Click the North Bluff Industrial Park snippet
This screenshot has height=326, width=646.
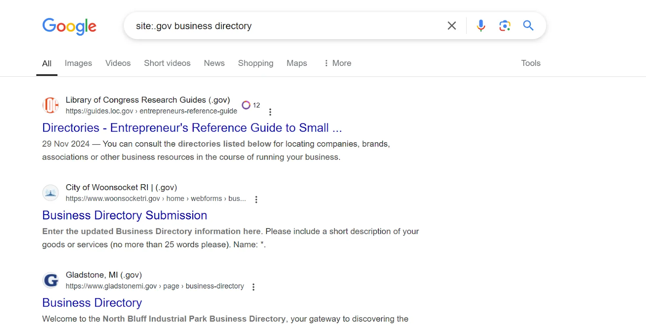(x=225, y=319)
